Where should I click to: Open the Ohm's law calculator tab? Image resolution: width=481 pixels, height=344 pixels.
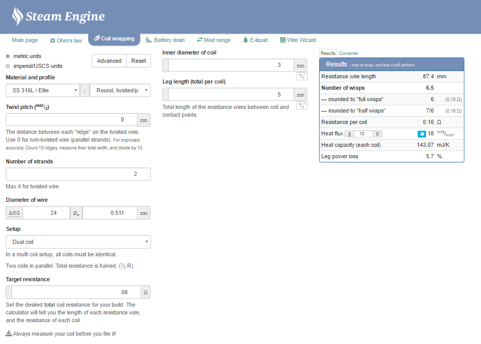point(66,40)
